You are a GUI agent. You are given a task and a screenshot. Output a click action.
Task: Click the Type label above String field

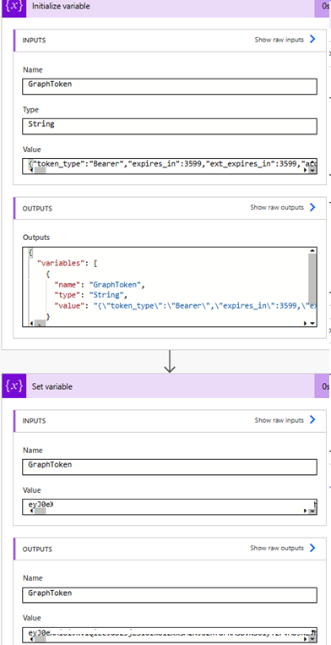click(x=30, y=110)
